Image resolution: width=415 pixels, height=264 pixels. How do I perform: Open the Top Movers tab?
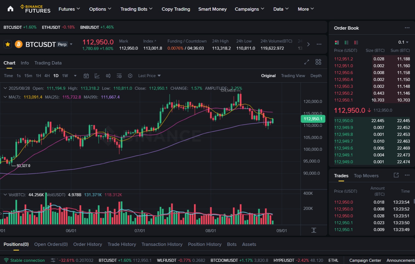click(x=366, y=175)
